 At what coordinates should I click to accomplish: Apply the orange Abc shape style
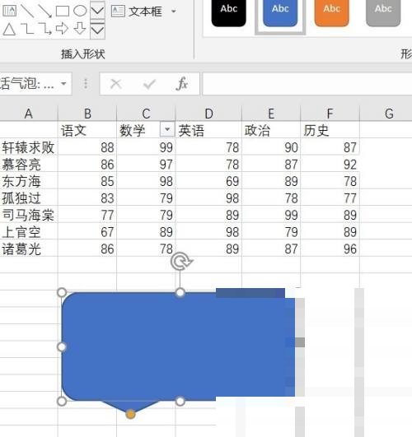coord(331,12)
